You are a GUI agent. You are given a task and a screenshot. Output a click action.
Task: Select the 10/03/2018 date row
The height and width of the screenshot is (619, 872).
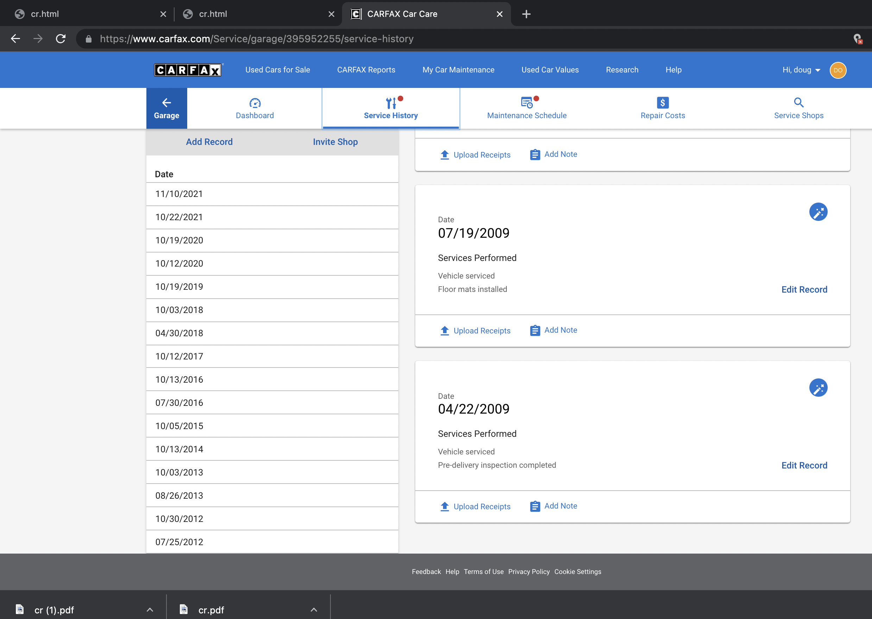point(272,310)
